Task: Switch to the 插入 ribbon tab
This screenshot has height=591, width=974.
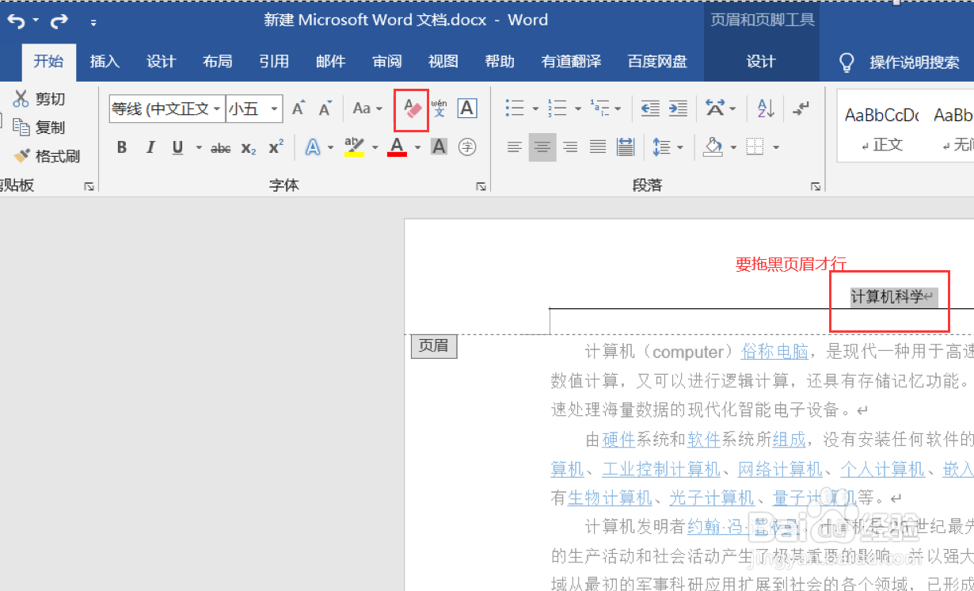Action: click(x=104, y=61)
